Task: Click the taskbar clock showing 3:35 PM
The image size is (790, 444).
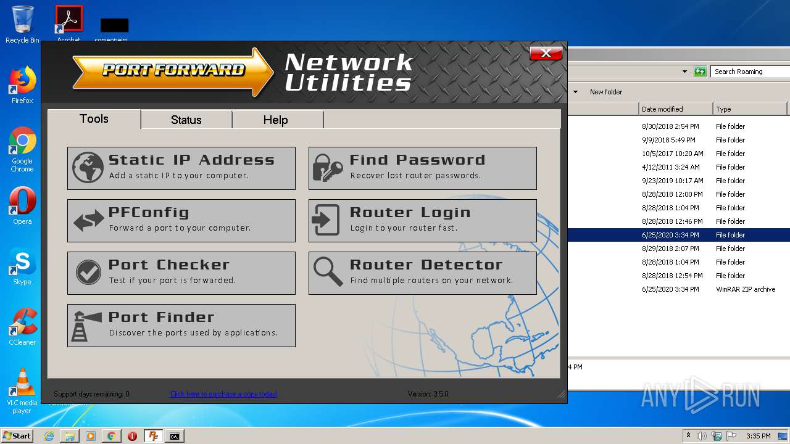Action: (x=758, y=436)
